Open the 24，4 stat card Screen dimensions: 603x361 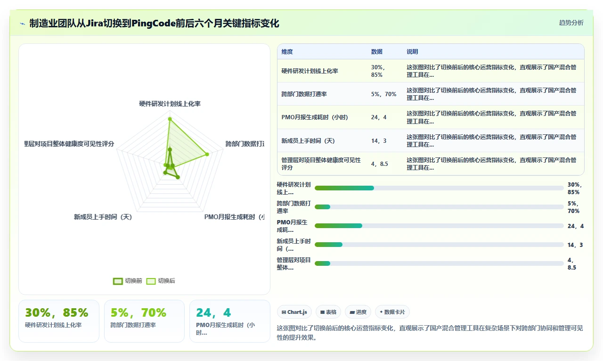coord(230,321)
